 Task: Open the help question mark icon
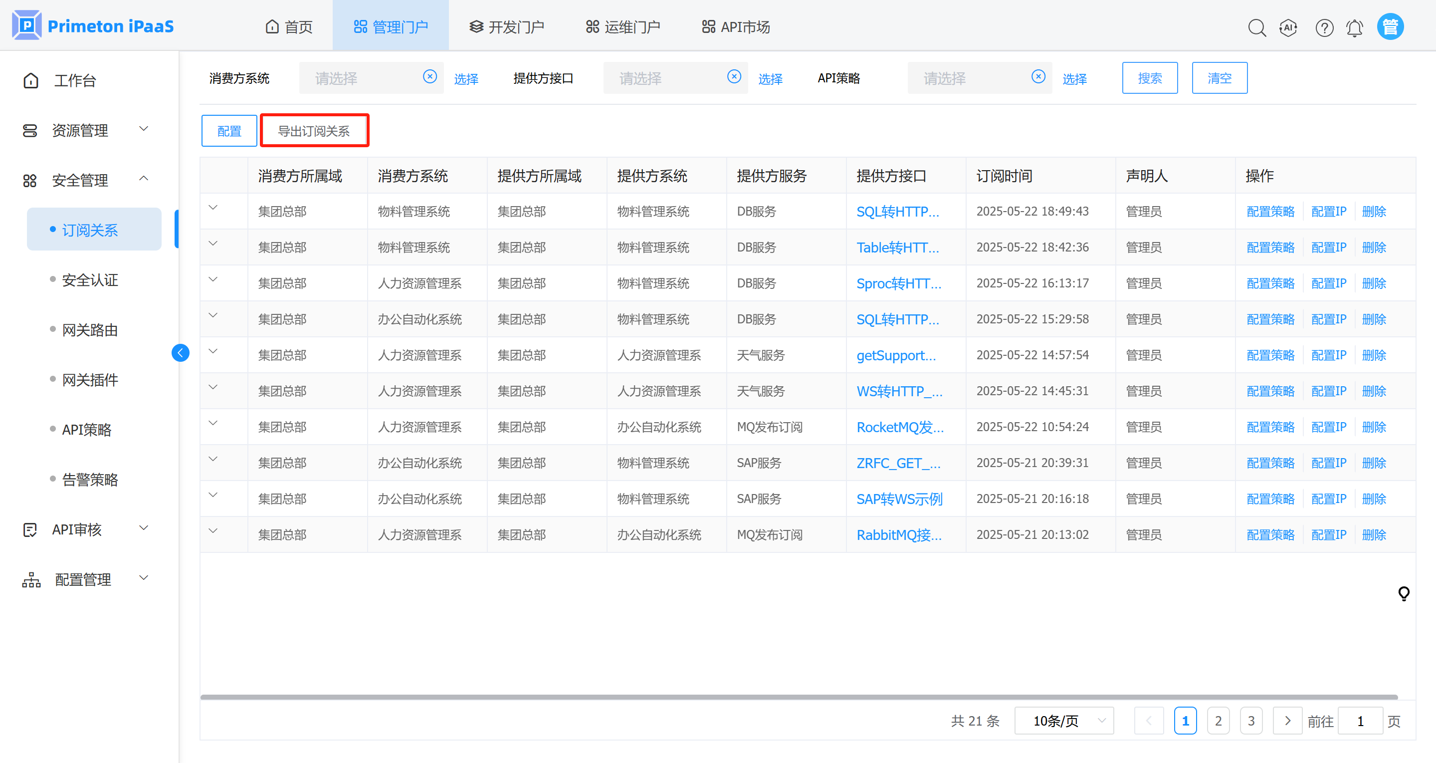[x=1324, y=27]
